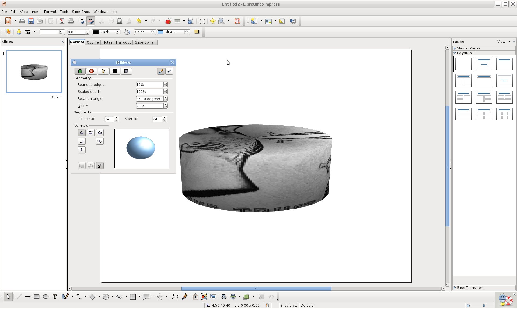Click the Save document icon
This screenshot has width=517, height=309.
pyautogui.click(x=31, y=21)
